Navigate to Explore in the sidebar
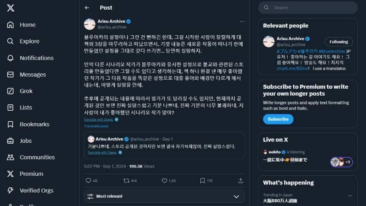Image resolution: width=366 pixels, height=206 pixels. pos(29,42)
